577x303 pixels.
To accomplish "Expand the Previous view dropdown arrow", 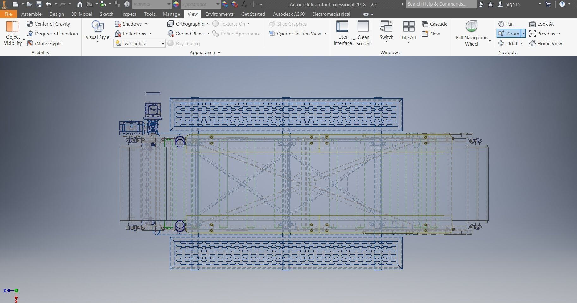I will [x=559, y=34].
